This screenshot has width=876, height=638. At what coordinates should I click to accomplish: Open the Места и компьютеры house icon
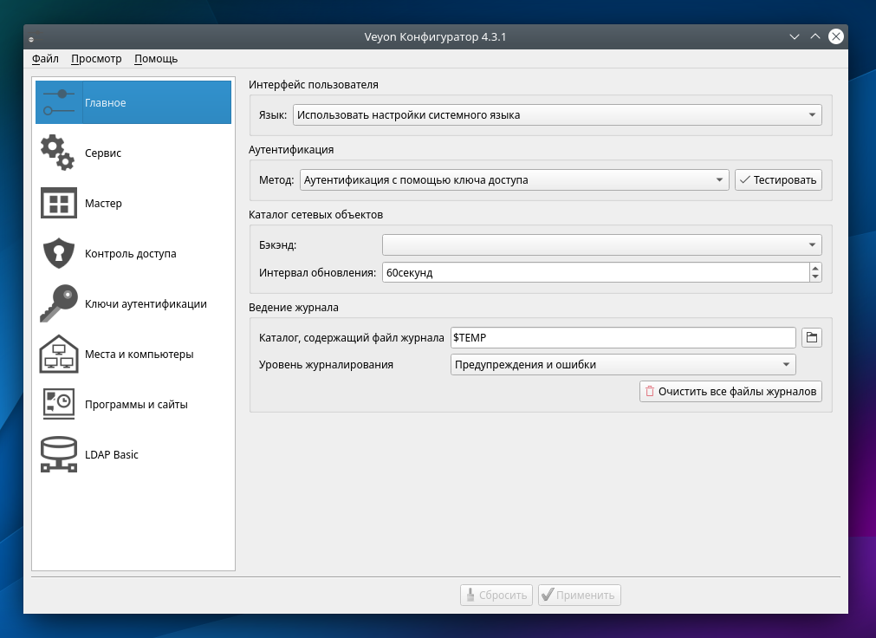click(59, 354)
